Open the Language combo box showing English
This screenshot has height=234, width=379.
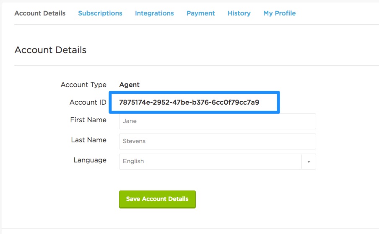point(217,162)
